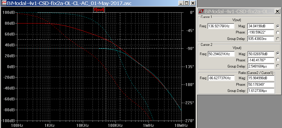Click the V(out) trace label
This screenshot has width=282, height=128.
pyautogui.click(x=99, y=10)
